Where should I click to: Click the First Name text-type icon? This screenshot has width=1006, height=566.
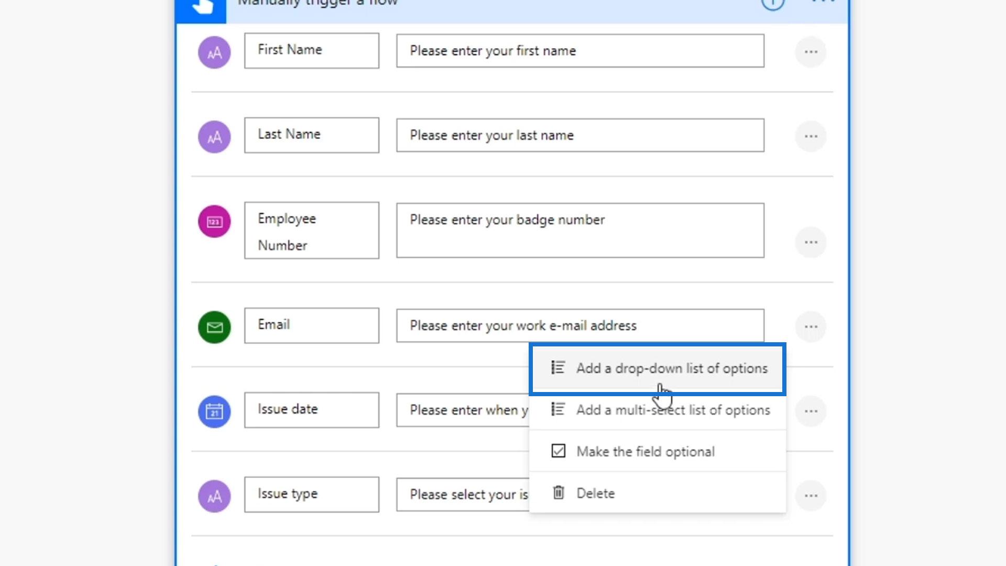point(214,52)
